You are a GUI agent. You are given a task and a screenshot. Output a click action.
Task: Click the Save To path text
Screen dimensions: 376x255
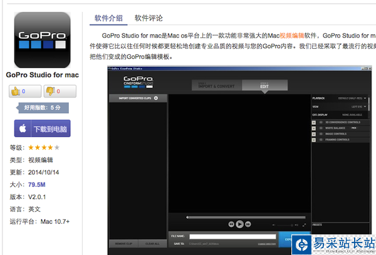(x=204, y=244)
